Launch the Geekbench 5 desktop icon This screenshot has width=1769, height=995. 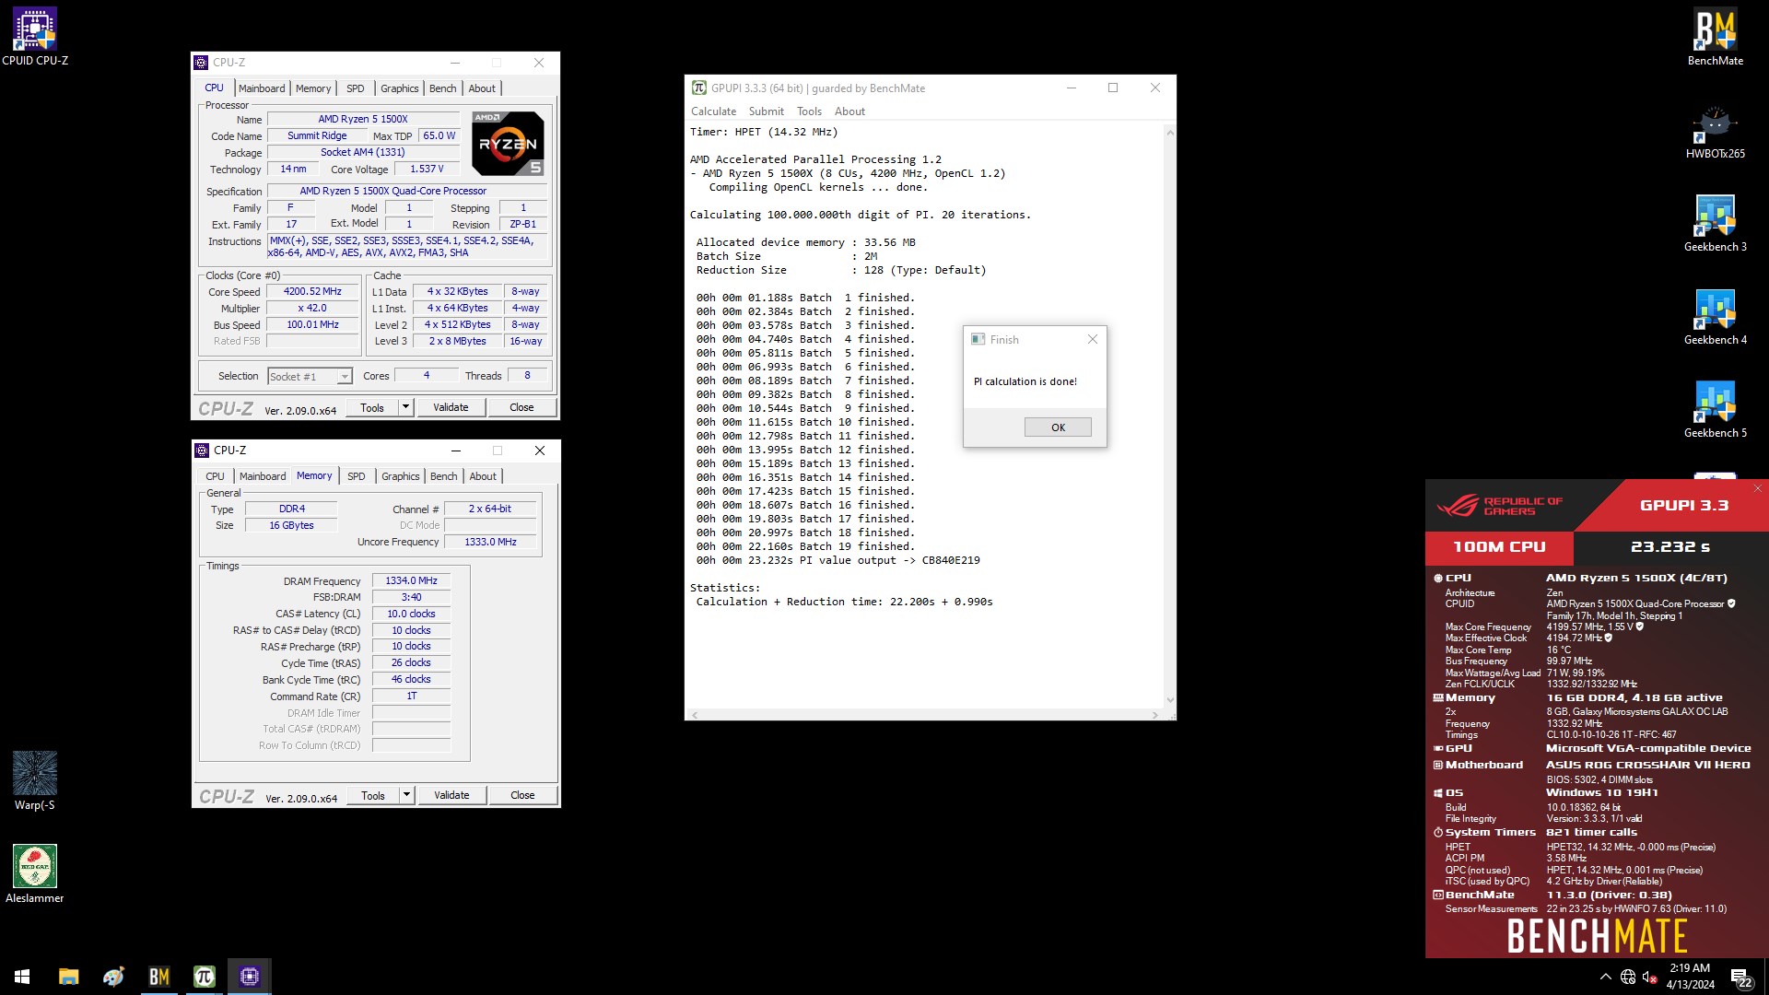click(1715, 410)
